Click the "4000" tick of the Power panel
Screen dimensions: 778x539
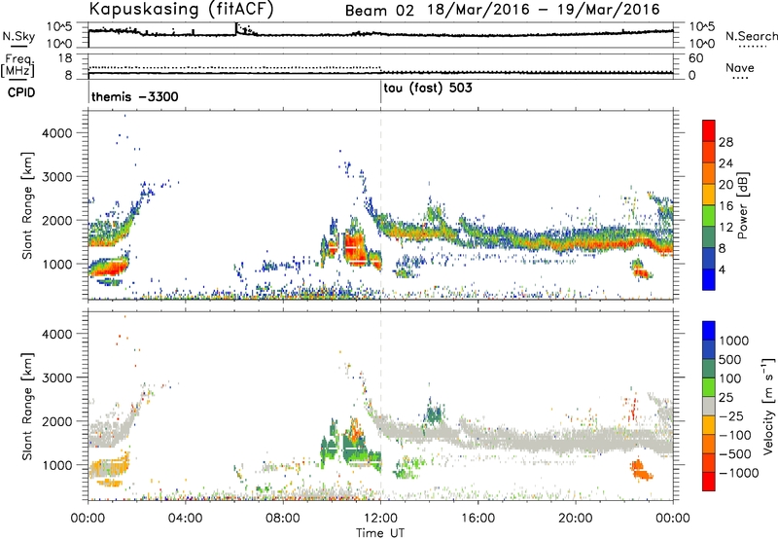pos(56,133)
